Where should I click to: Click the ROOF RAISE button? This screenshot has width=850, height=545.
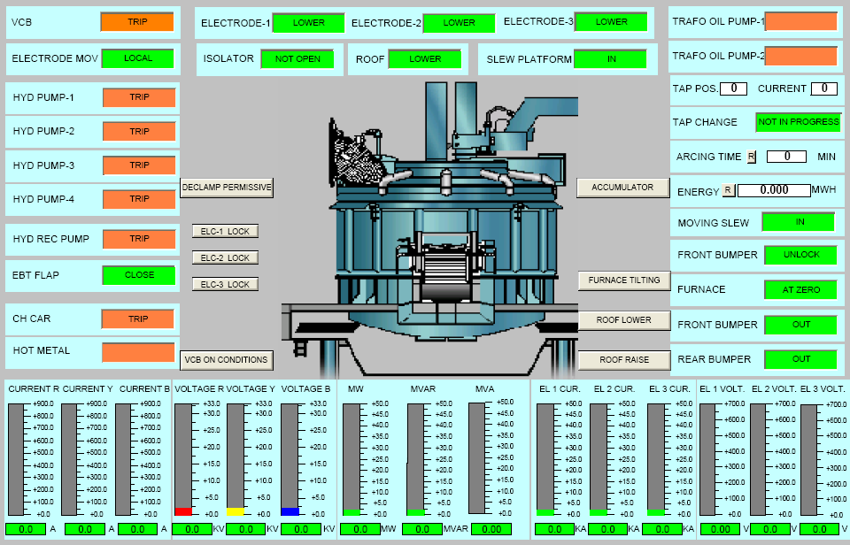624,360
